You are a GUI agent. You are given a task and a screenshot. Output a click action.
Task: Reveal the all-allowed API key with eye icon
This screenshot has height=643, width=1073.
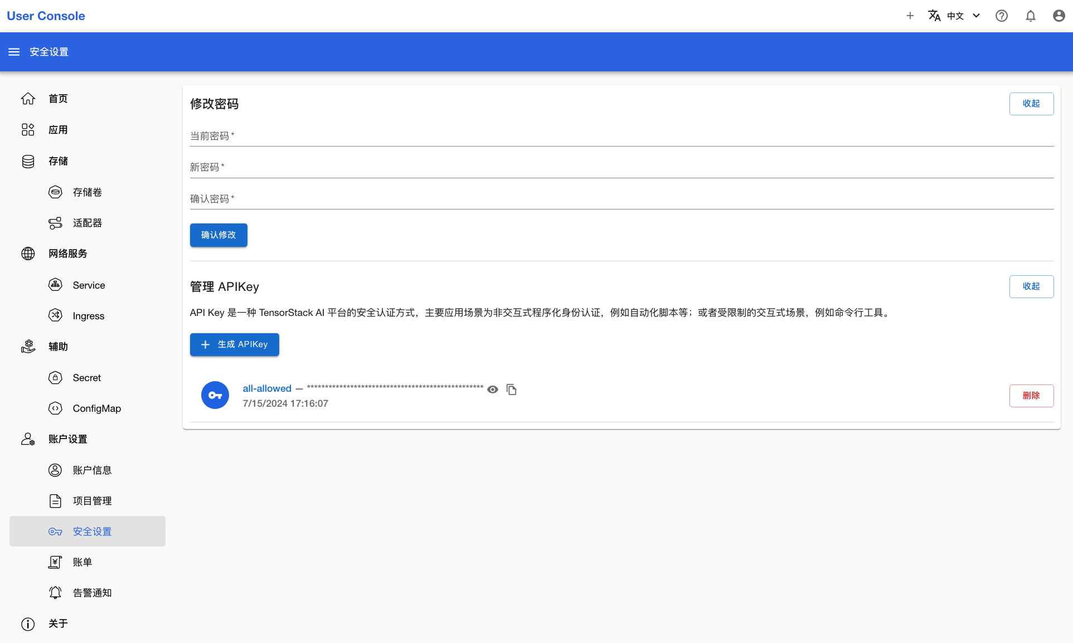tap(493, 389)
